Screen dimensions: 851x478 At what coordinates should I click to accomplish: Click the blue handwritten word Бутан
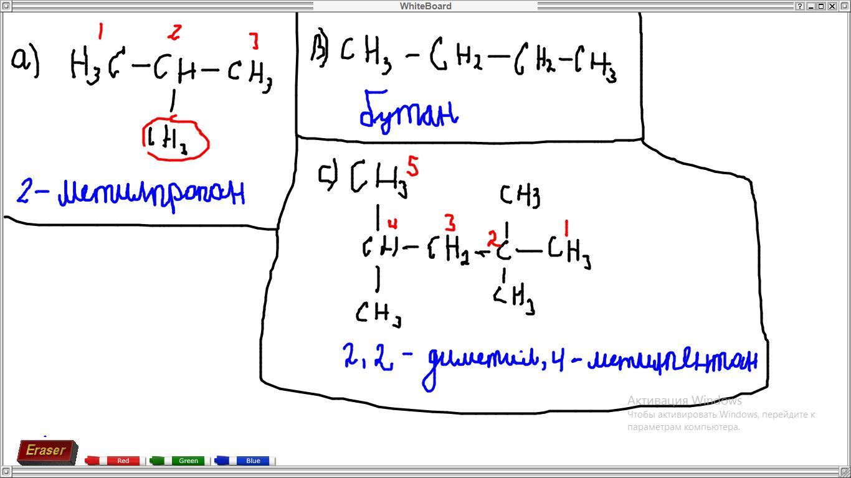click(409, 113)
